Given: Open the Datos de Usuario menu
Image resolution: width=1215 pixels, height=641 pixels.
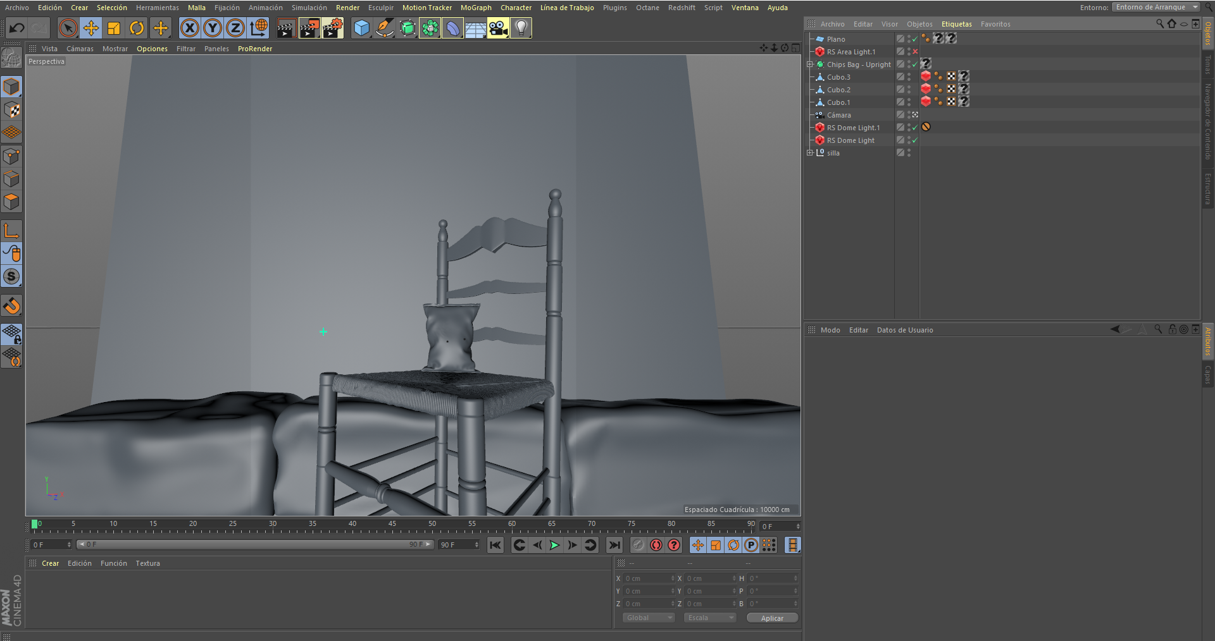Looking at the screenshot, I should 905,330.
